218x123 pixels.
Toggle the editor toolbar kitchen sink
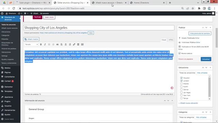82,44
